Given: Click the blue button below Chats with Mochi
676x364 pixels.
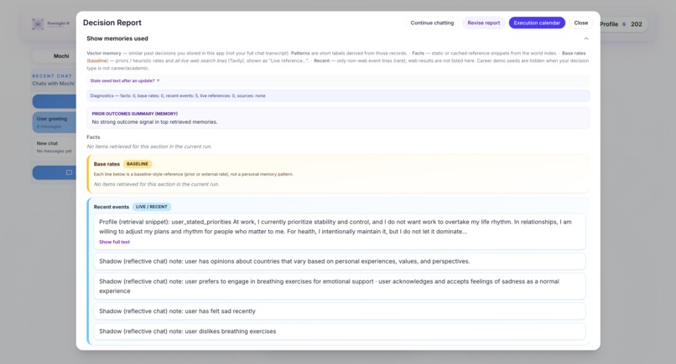Looking at the screenshot, I should 55,101.
